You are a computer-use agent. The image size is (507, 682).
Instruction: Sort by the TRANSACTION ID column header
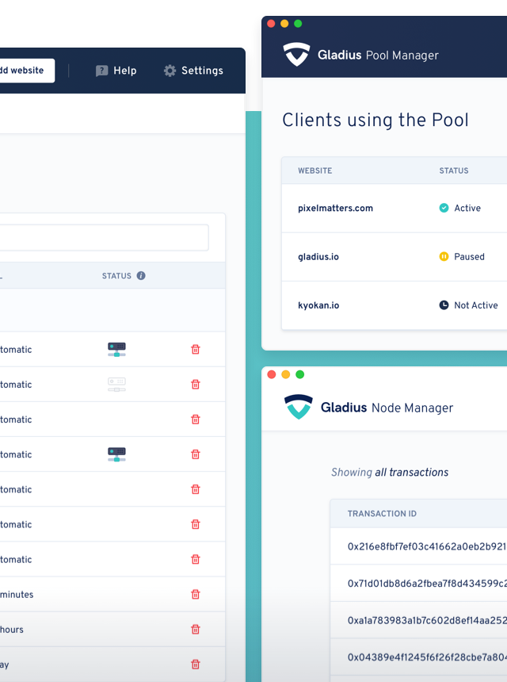coord(382,514)
